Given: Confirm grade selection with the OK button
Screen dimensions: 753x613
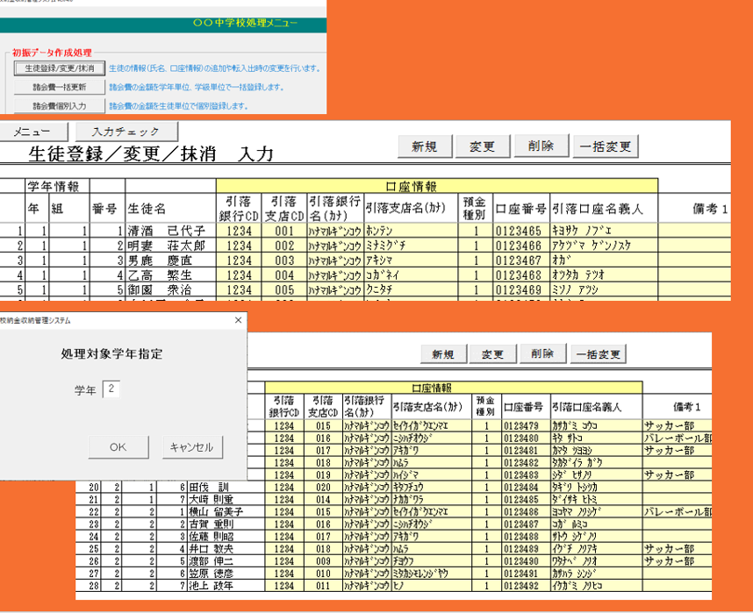Looking at the screenshot, I should point(118,446).
